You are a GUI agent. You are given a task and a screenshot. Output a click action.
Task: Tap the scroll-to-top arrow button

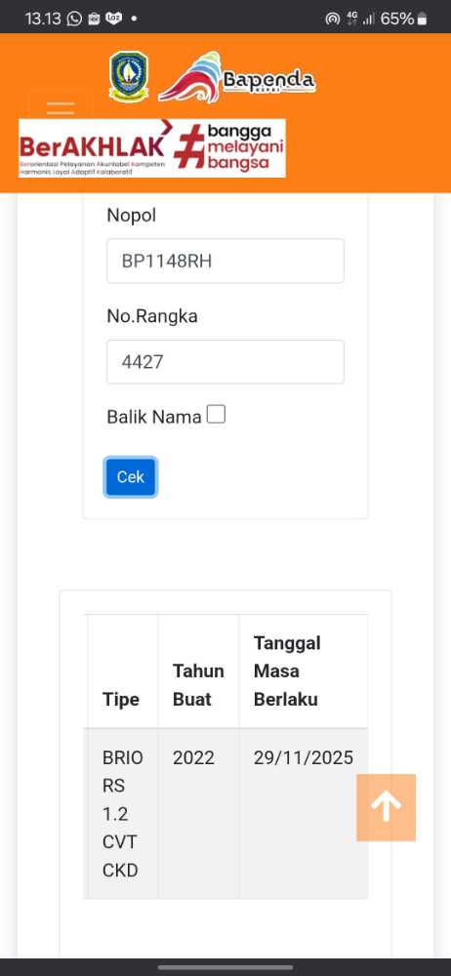387,807
